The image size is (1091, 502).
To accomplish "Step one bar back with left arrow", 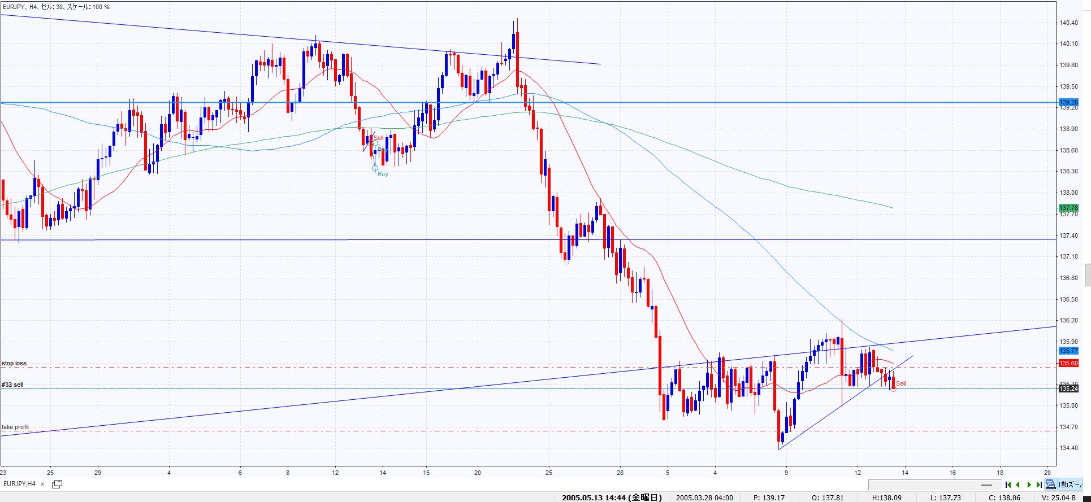I will [x=1018, y=484].
